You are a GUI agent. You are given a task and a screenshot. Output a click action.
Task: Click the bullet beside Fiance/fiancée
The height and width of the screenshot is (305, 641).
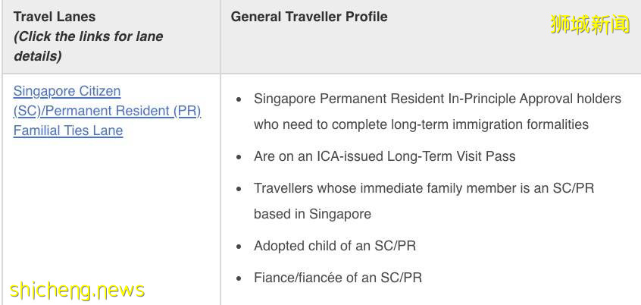[x=239, y=278]
